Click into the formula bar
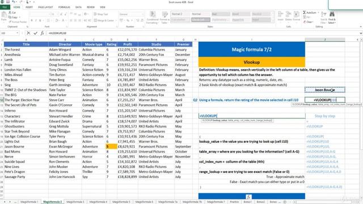This screenshot has width=363, height=204. pyautogui.click(x=202, y=33)
